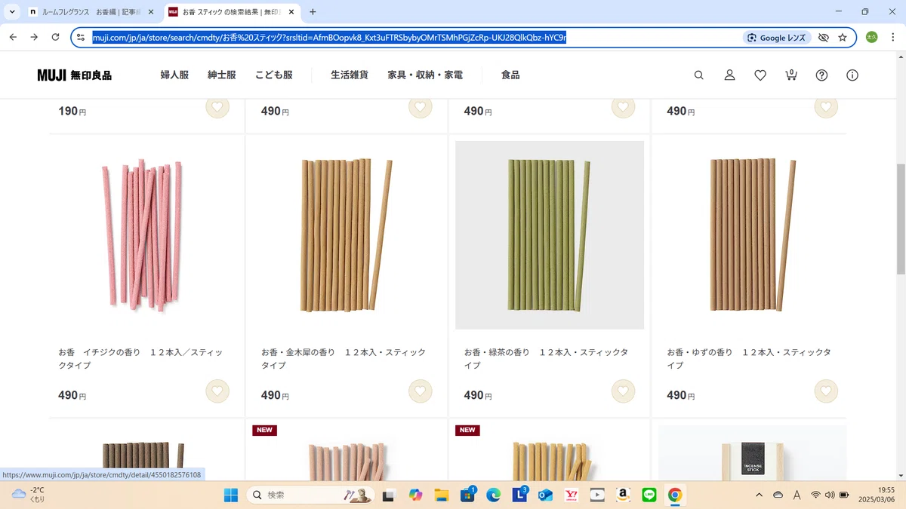Viewport: 906px width, 509px height.
Task: Open the 生活雑貨 menu
Action: [350, 75]
